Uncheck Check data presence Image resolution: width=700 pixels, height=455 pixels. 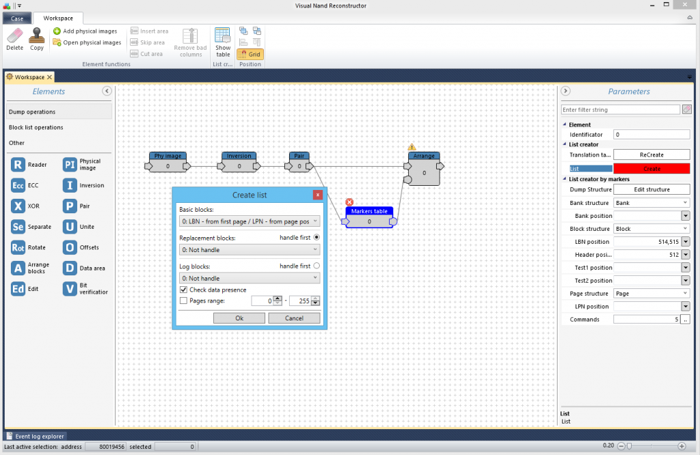tap(183, 290)
